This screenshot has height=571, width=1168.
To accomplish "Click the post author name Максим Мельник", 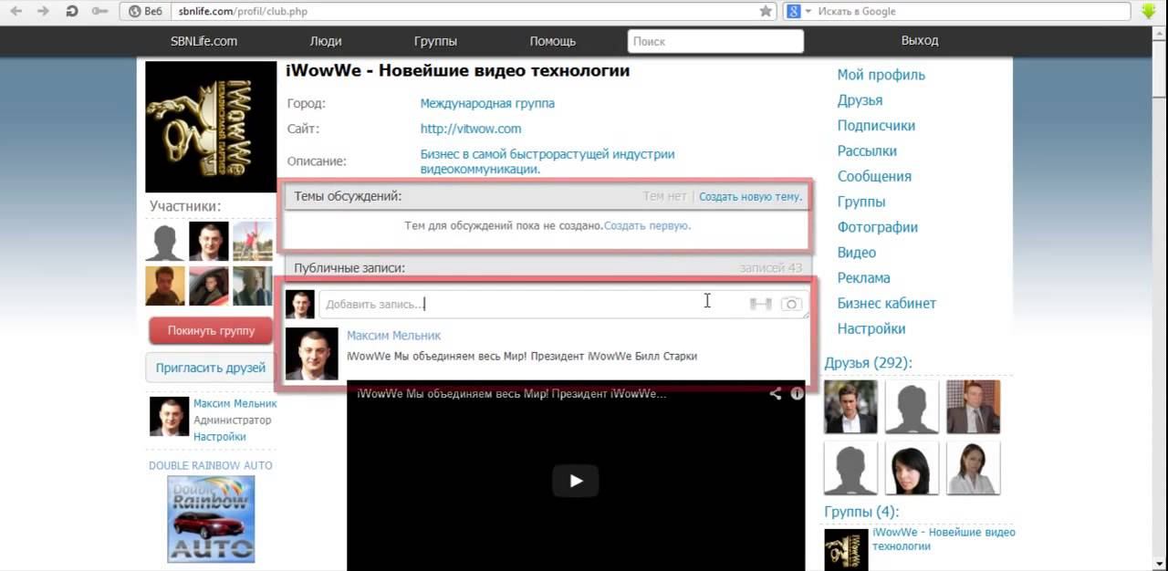I will coord(393,335).
